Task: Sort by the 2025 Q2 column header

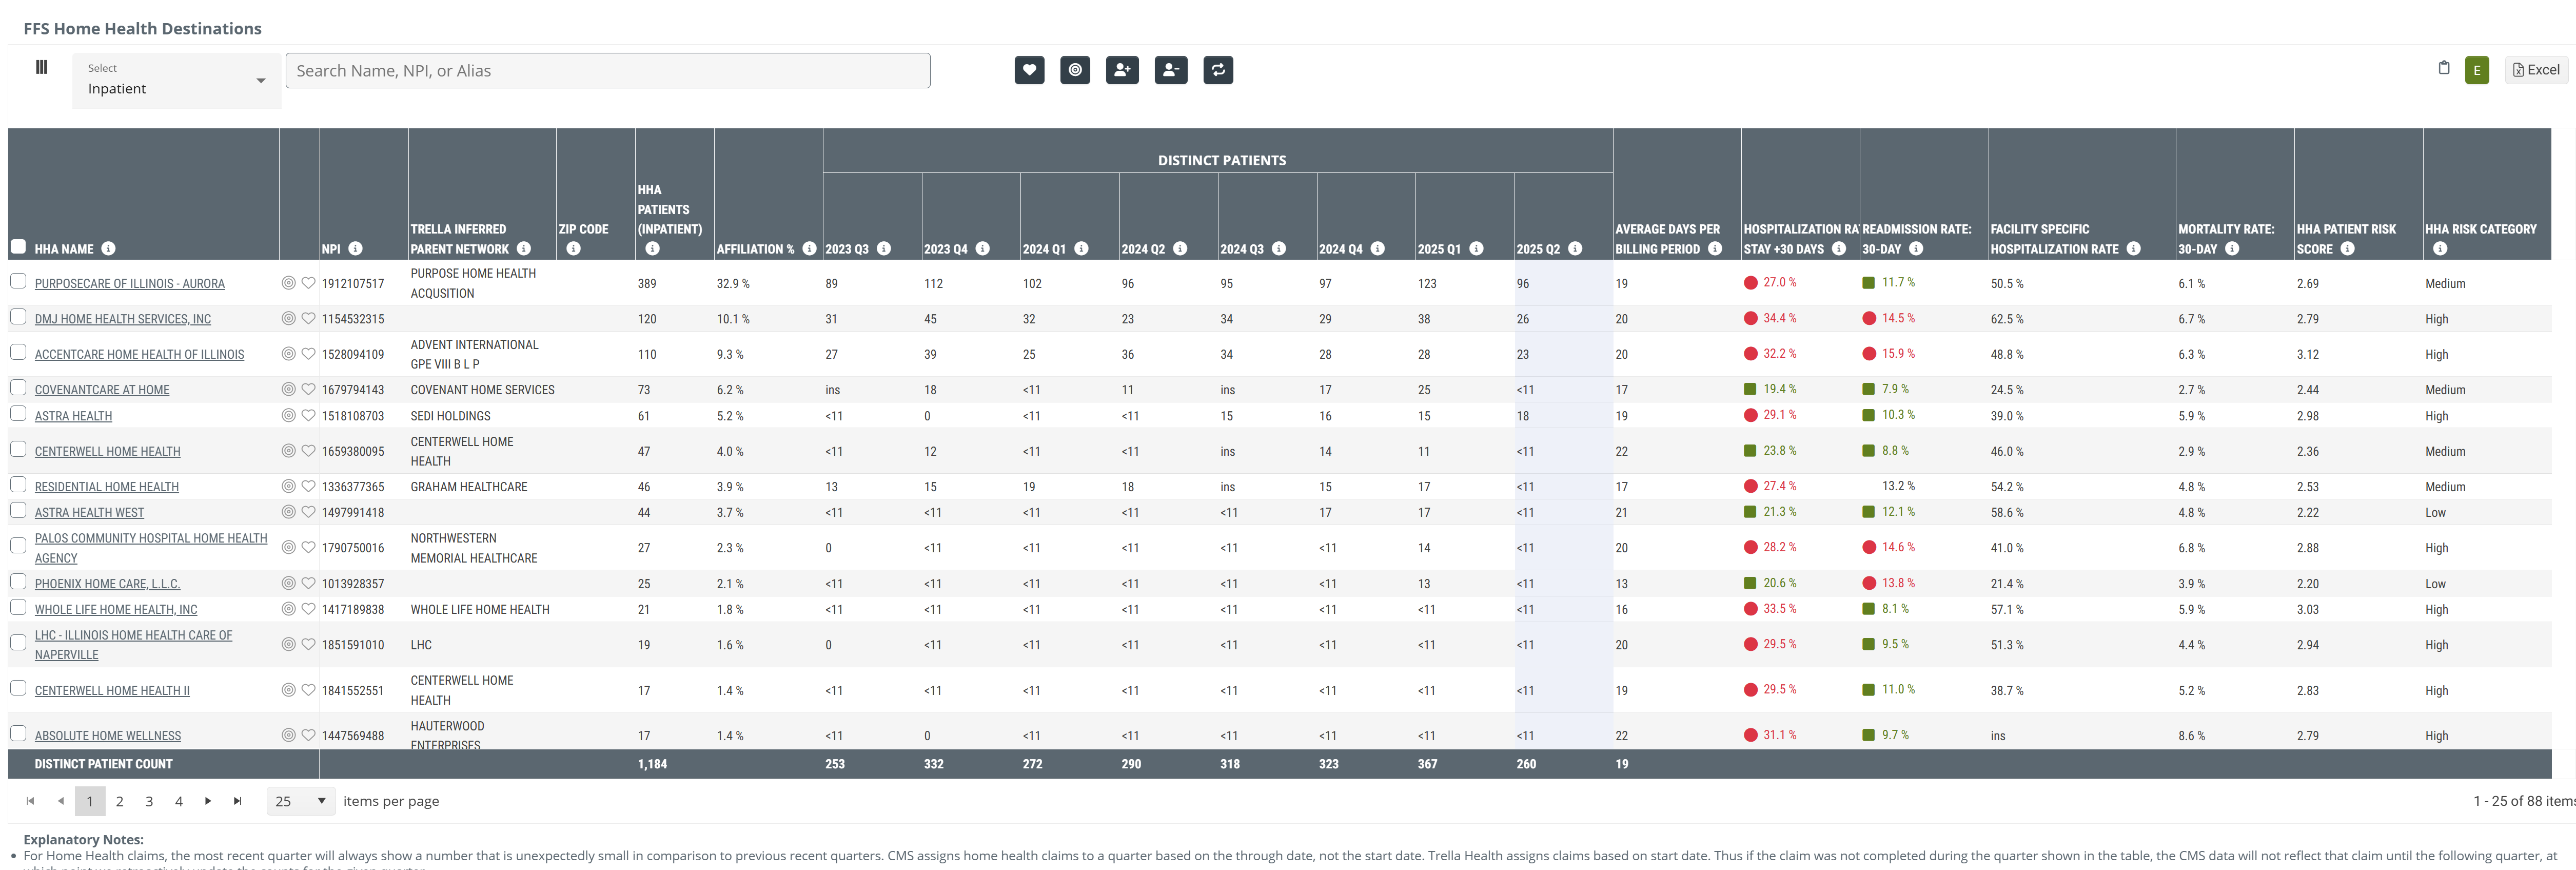Action: tap(1537, 249)
